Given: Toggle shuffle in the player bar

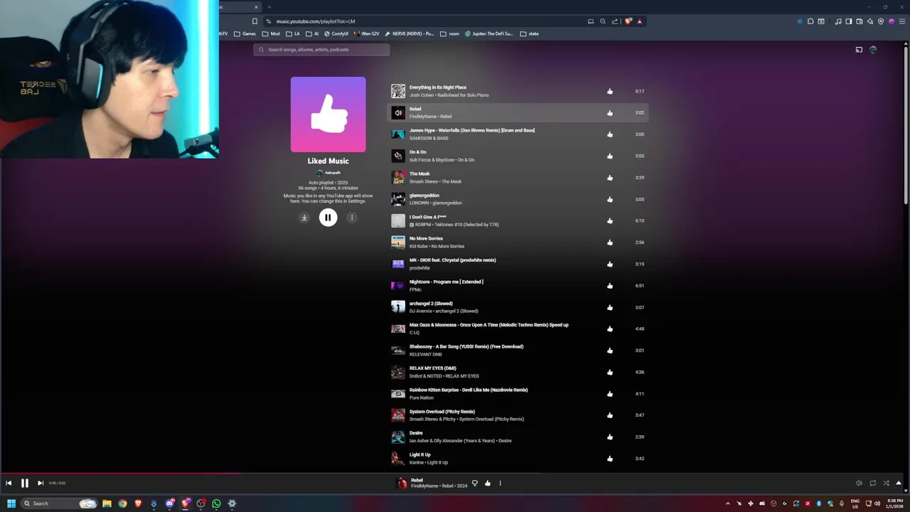Looking at the screenshot, I should (x=886, y=483).
